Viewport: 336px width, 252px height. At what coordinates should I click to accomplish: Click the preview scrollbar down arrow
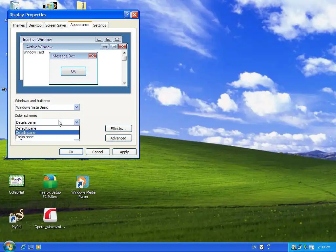124,83
